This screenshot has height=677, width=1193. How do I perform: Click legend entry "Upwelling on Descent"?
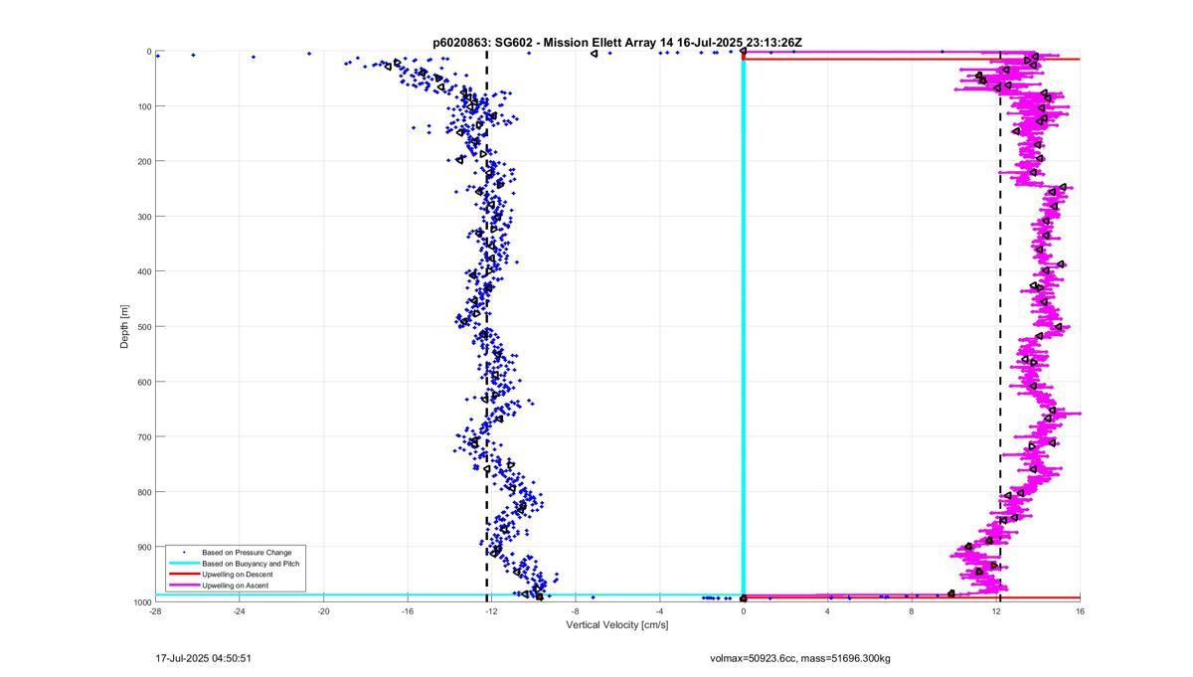(x=238, y=575)
